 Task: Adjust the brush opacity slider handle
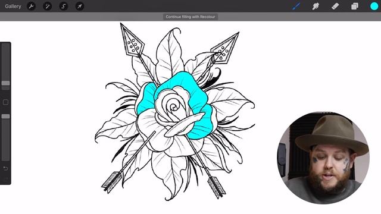(5, 117)
